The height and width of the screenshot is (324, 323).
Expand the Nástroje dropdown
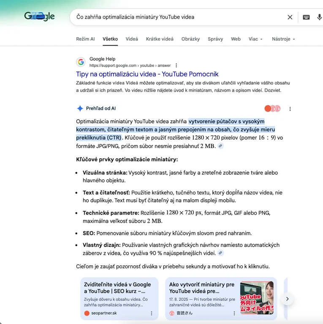(283, 39)
